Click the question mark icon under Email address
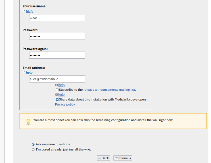 [x=24, y=73]
